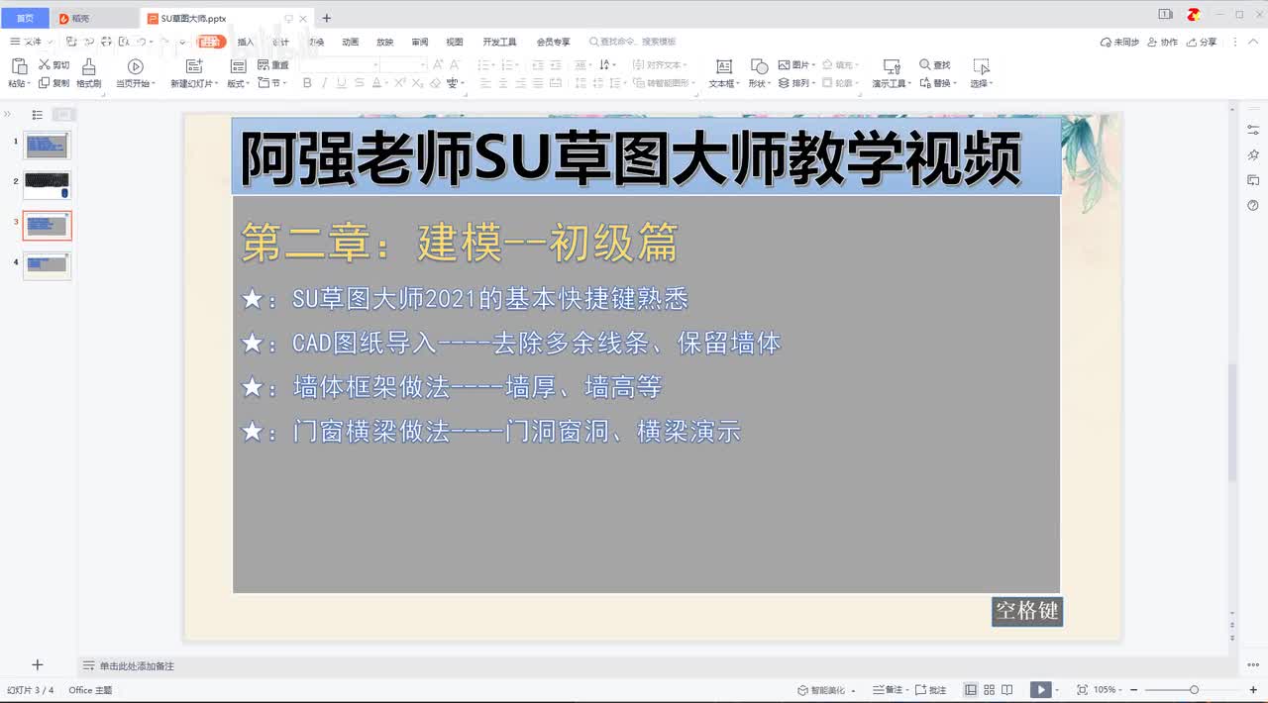The image size is (1268, 703).
Task: Open the font name combo box
Action: click(x=338, y=64)
